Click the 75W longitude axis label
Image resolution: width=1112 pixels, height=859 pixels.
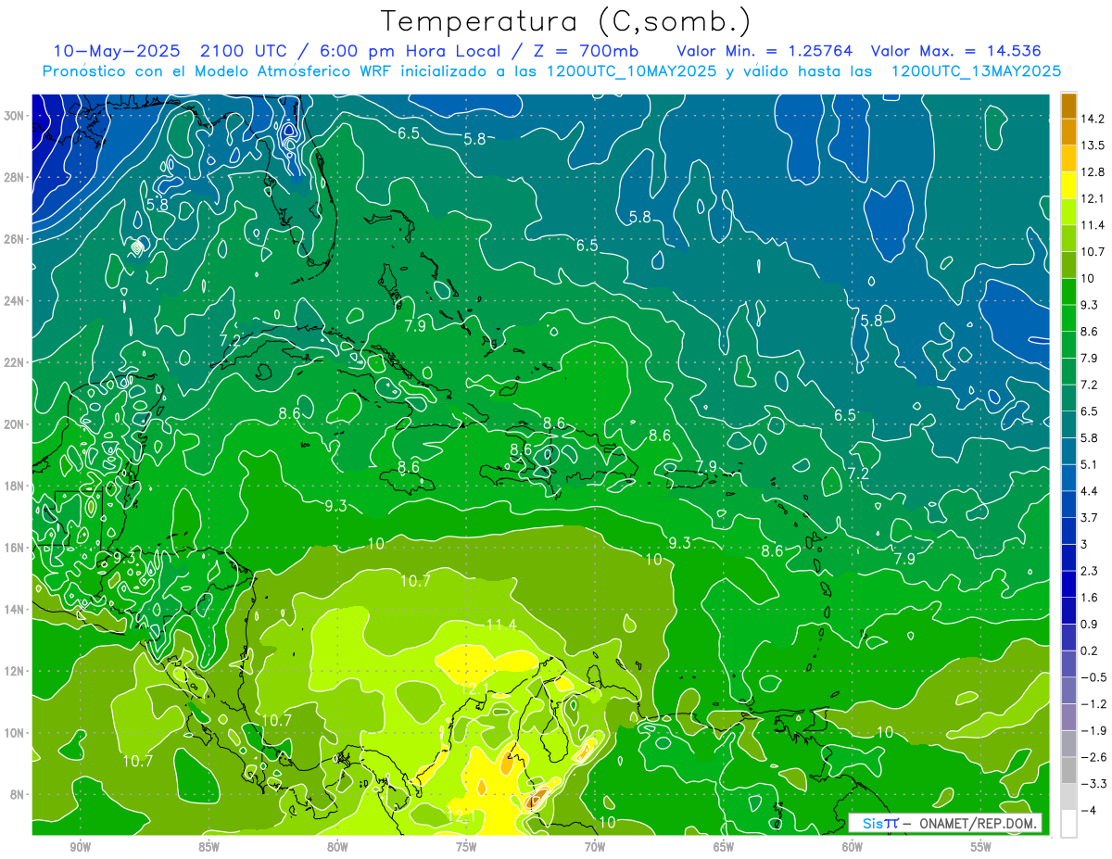[x=466, y=847]
